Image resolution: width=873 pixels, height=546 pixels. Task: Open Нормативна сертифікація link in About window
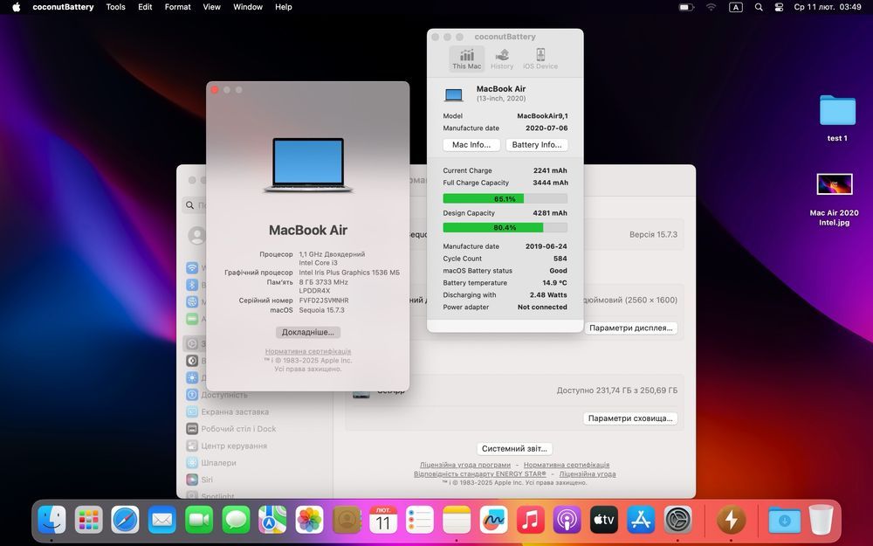308,351
